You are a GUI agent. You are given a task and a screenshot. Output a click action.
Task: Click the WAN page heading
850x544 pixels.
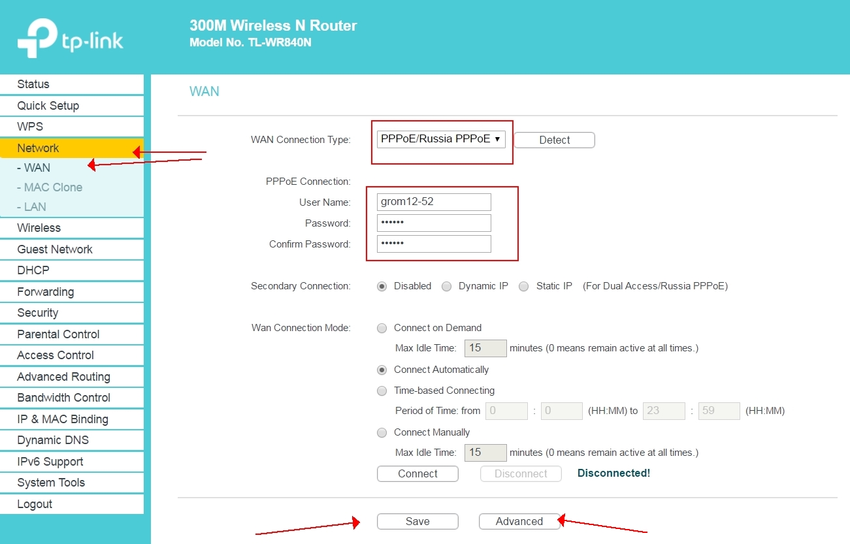pyautogui.click(x=204, y=91)
